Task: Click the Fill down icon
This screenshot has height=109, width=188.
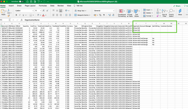Action: click(x=158, y=13)
